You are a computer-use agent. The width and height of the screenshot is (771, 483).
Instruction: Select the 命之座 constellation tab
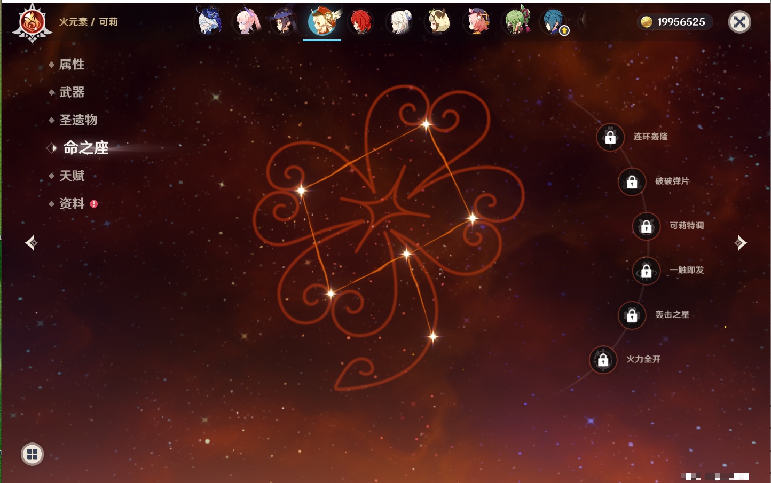[85, 148]
